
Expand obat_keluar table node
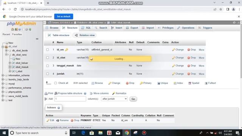pos(10,63)
